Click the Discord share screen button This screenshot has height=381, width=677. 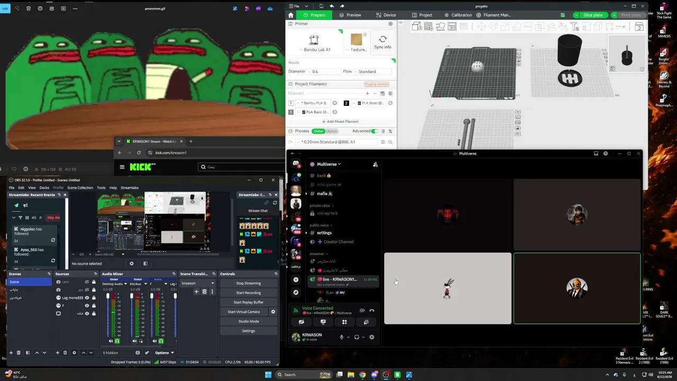point(323,322)
